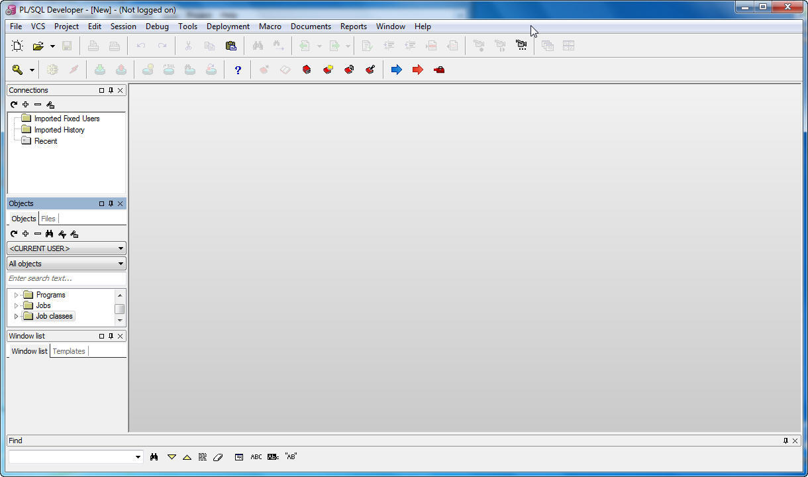
Task: Click the highlight all lines icon in Find bar
Action: [x=203, y=457]
